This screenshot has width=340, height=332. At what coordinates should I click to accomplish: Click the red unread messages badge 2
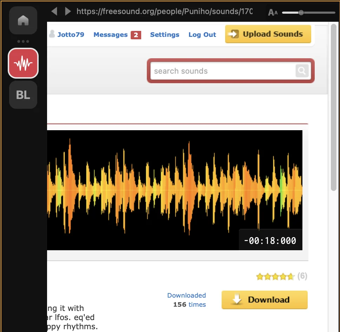(x=136, y=35)
